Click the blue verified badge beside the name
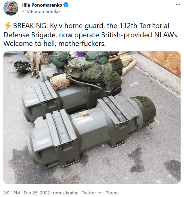This screenshot has height=197, width=184. (x=66, y=5)
